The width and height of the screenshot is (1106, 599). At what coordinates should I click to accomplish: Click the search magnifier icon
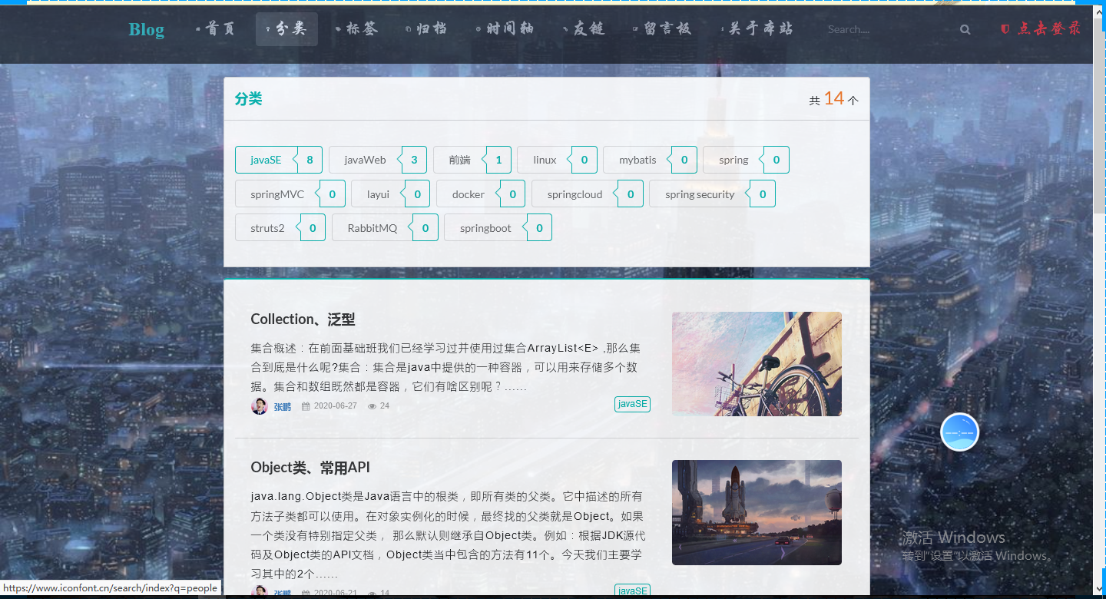965,29
